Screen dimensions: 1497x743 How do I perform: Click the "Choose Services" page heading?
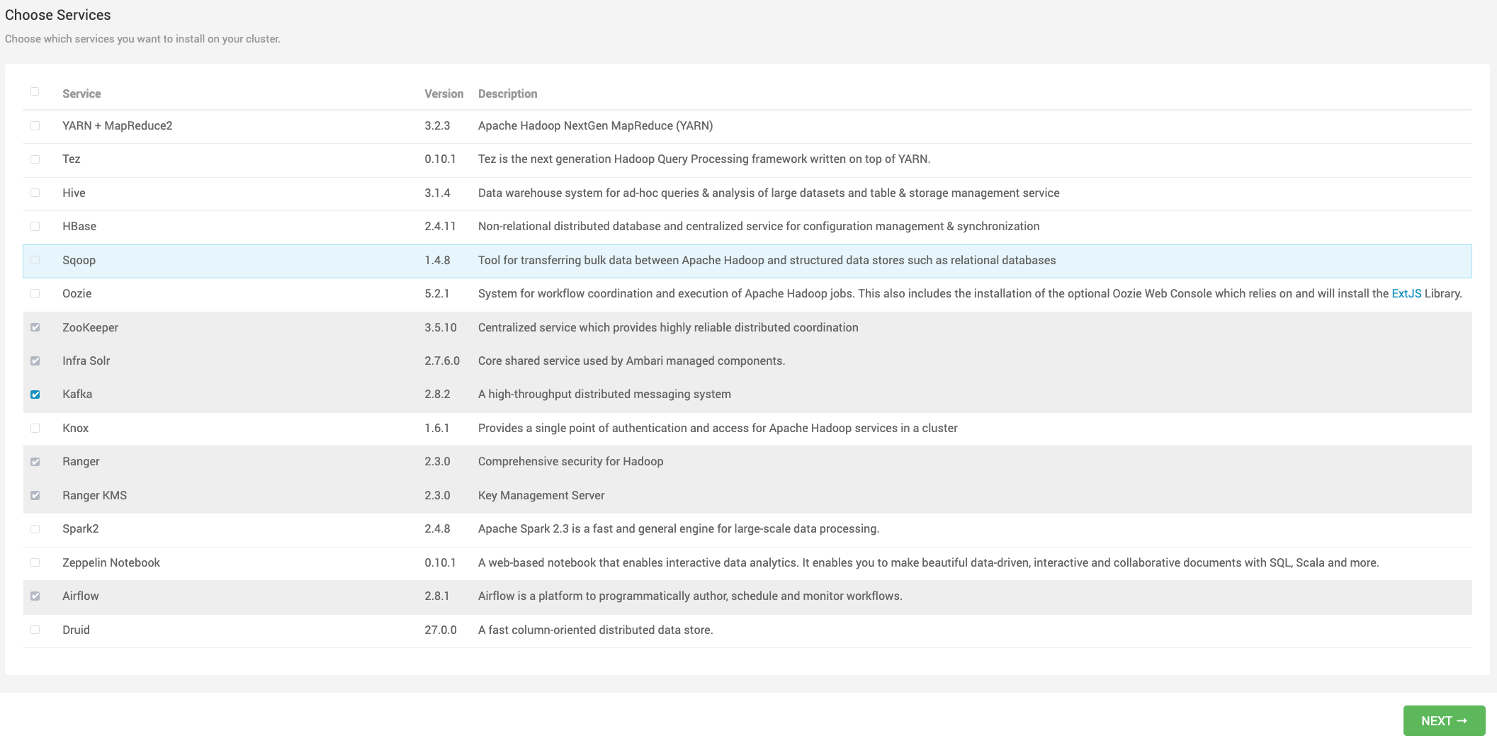click(58, 15)
